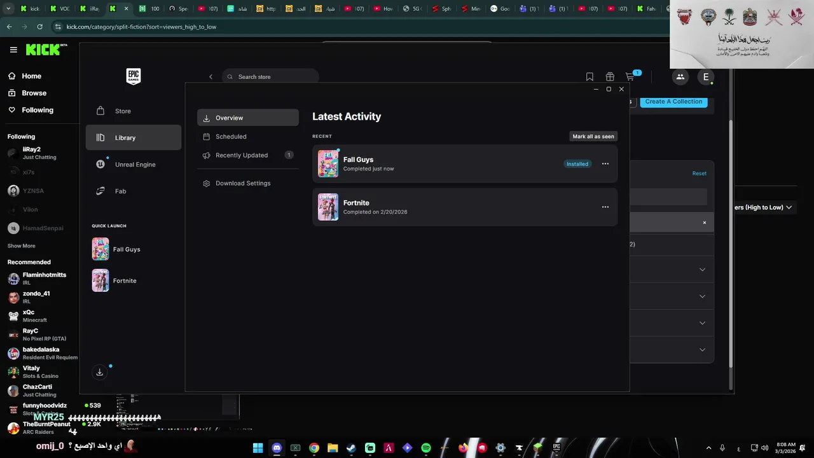Open the taskbar volume control
The width and height of the screenshot is (814, 458).
point(764,448)
